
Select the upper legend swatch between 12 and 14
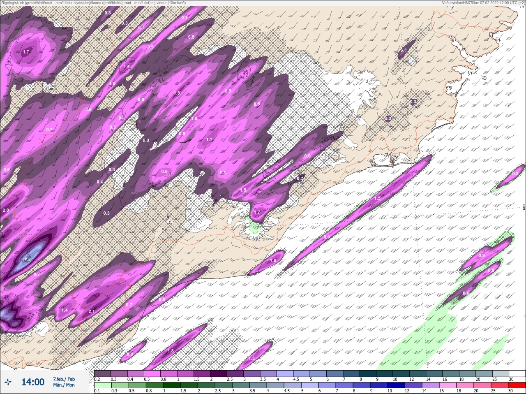click(x=418, y=373)
